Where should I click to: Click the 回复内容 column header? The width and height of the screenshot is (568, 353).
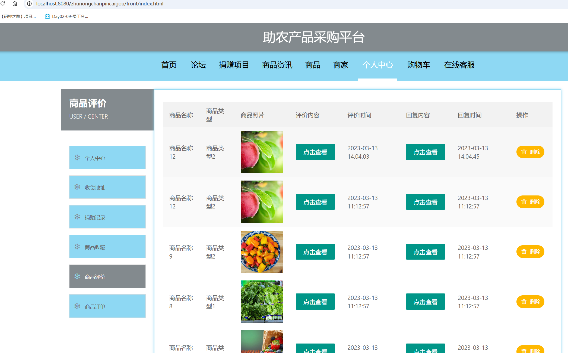[x=418, y=115]
